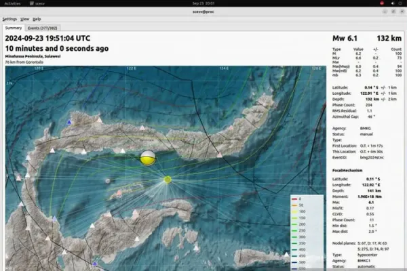The height and width of the screenshot is (271, 407).
Task: Click the origin Longitude value 122.91 °E
Action: (x=370, y=93)
